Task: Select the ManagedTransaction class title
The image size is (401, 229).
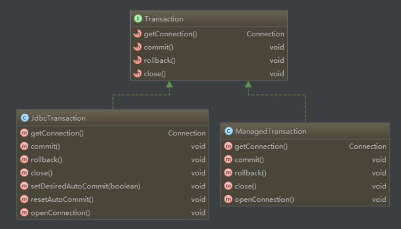Action: coord(271,131)
